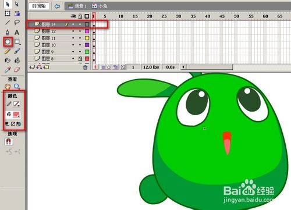Image resolution: width=291 pixels, height=210 pixels.
Task: Activate the Hand tool
Action: (x=8, y=86)
